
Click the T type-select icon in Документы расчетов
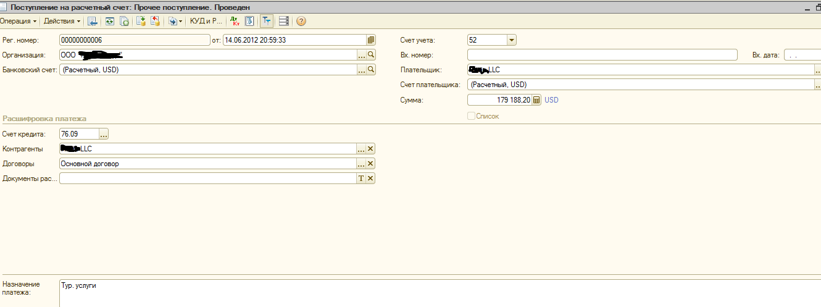click(361, 179)
